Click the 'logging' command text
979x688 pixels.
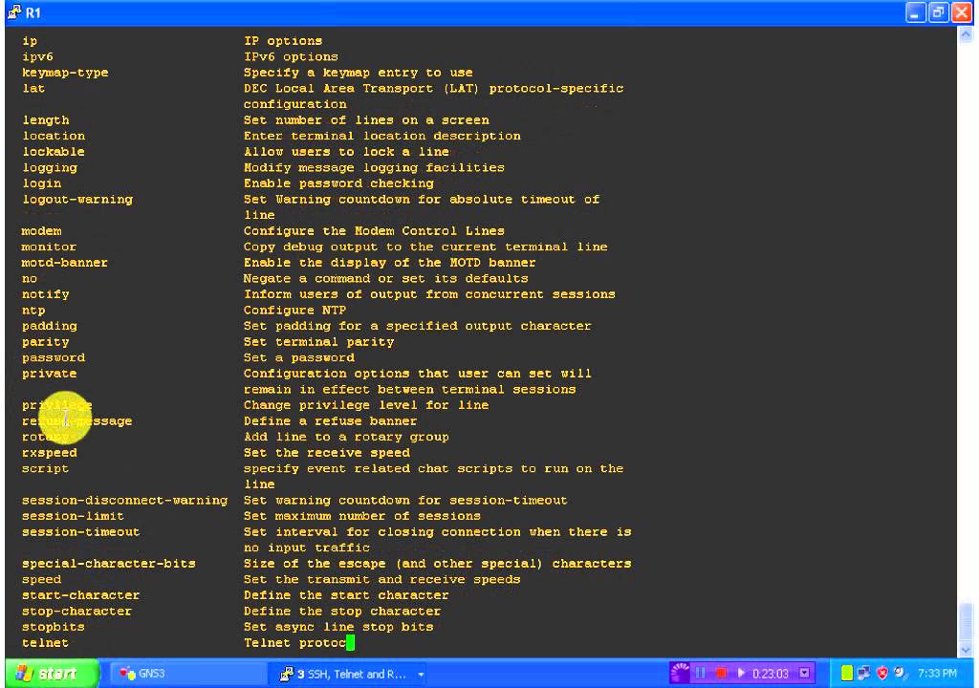[50, 168]
